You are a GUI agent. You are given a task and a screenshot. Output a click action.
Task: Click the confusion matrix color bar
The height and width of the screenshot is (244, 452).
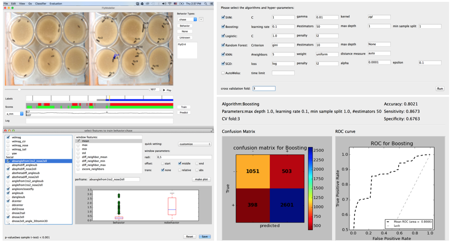coord(311,188)
